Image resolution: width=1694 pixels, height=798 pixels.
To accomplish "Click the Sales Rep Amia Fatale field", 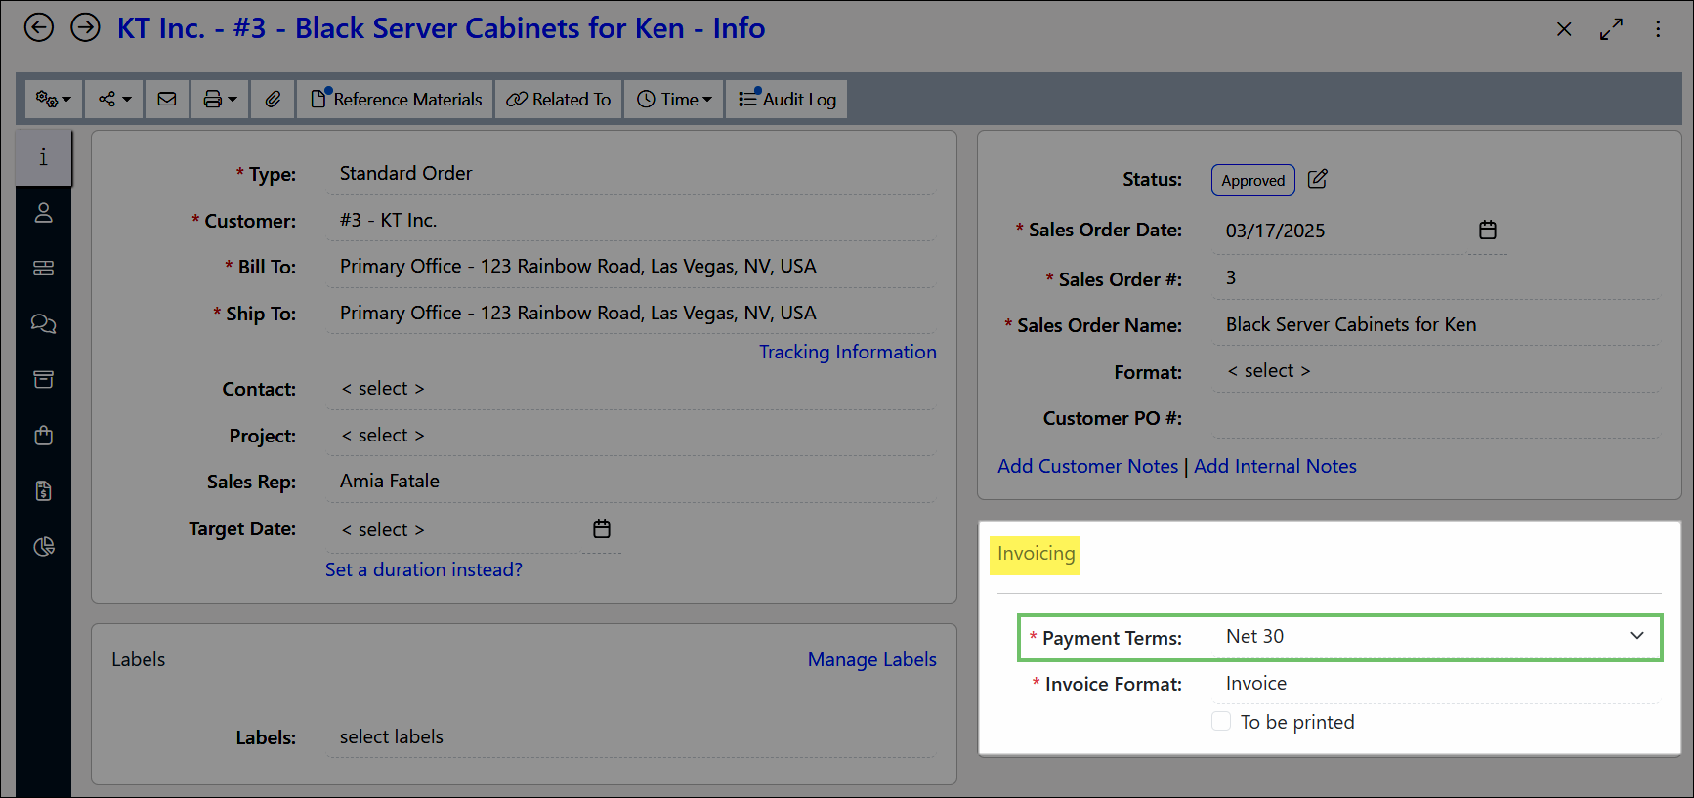I will click(x=630, y=482).
